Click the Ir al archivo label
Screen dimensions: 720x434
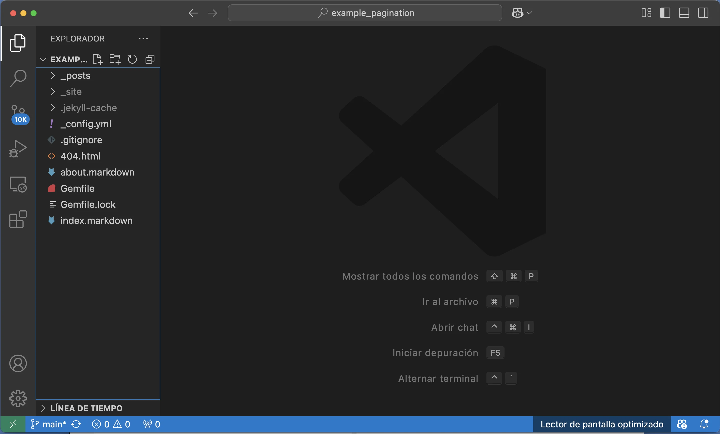(450, 302)
